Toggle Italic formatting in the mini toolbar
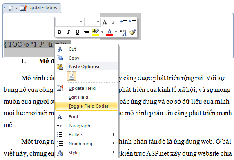This screenshot has height=160, width=234. coord(68,32)
